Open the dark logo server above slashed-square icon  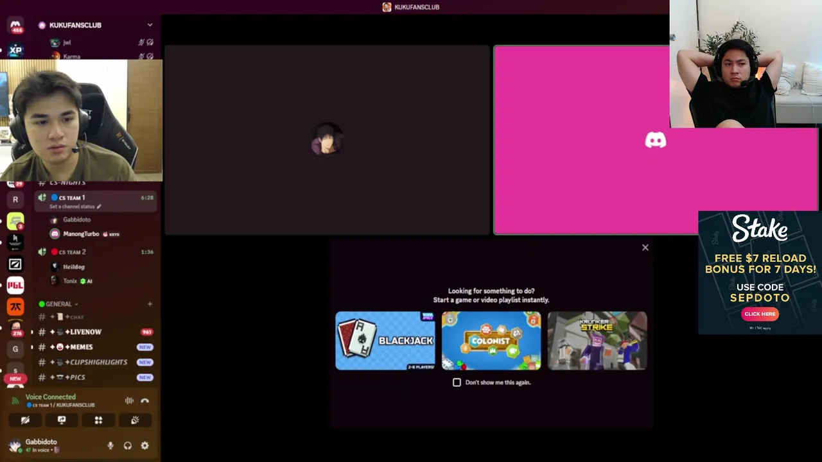pos(15,243)
